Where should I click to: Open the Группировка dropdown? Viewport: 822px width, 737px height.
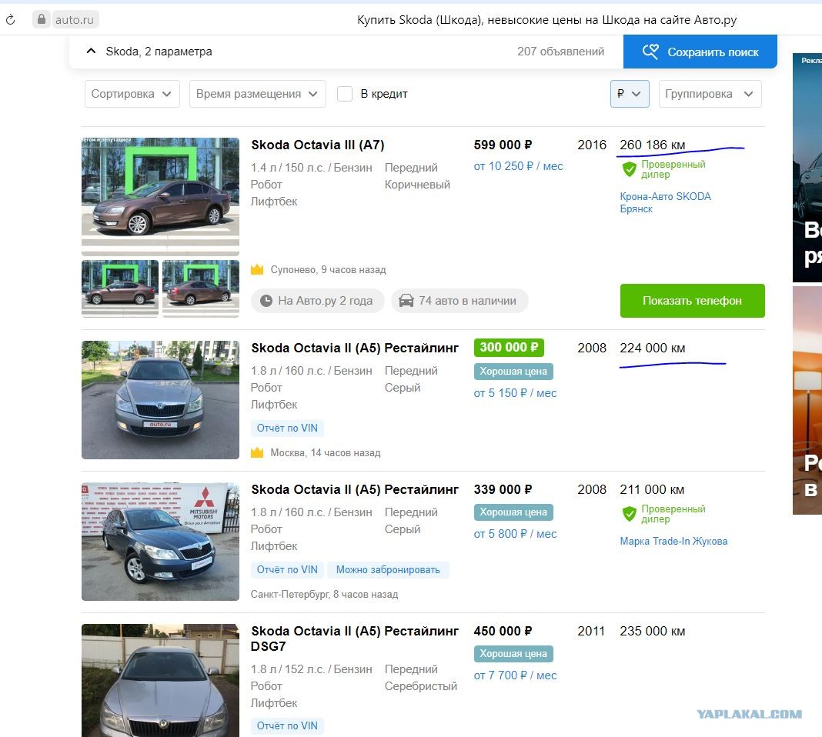(x=710, y=94)
